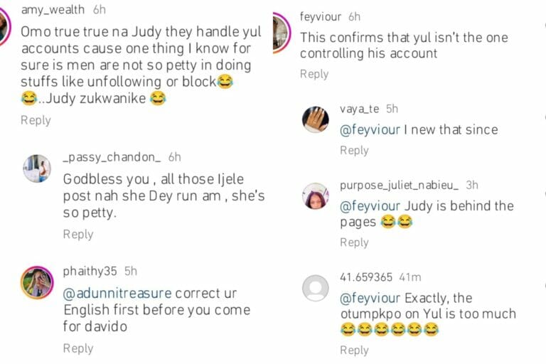Open @feyviour mention in vaya_te's reply
The image size is (546, 364).
click(370, 130)
